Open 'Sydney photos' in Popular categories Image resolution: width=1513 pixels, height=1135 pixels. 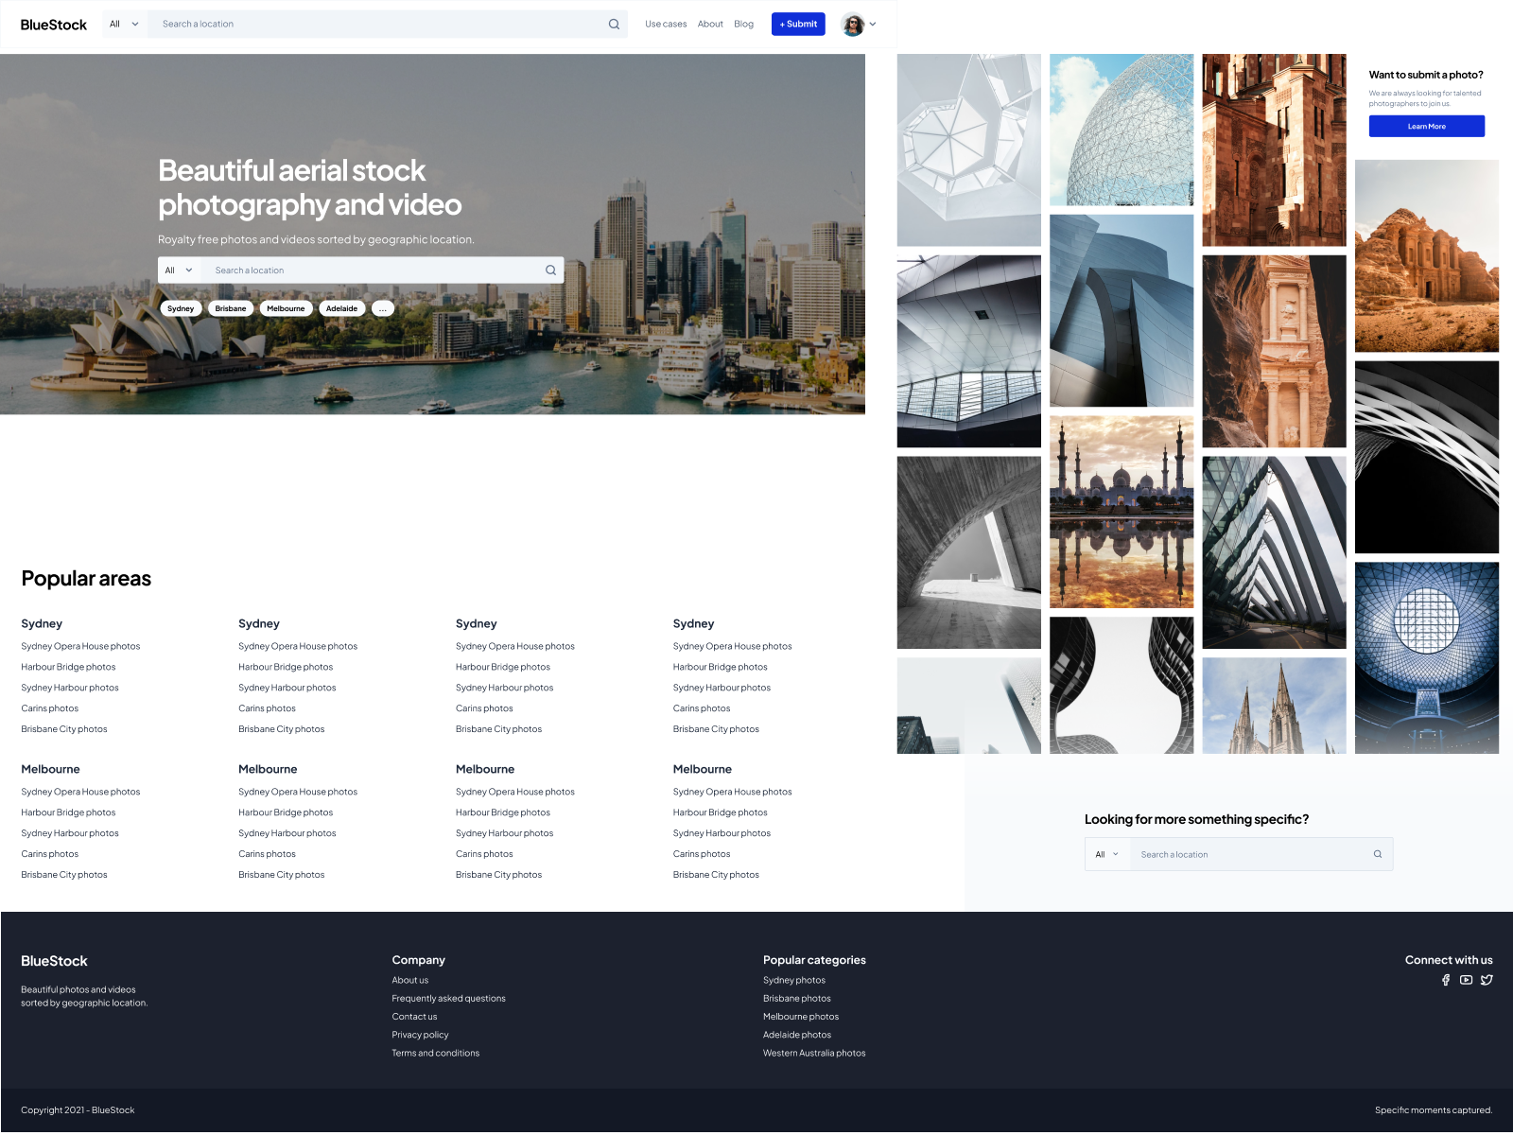[x=794, y=981]
